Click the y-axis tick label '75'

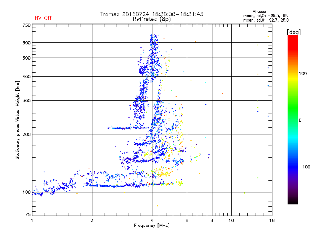[x=28, y=214]
